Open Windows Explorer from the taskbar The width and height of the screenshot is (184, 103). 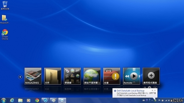click(20, 100)
